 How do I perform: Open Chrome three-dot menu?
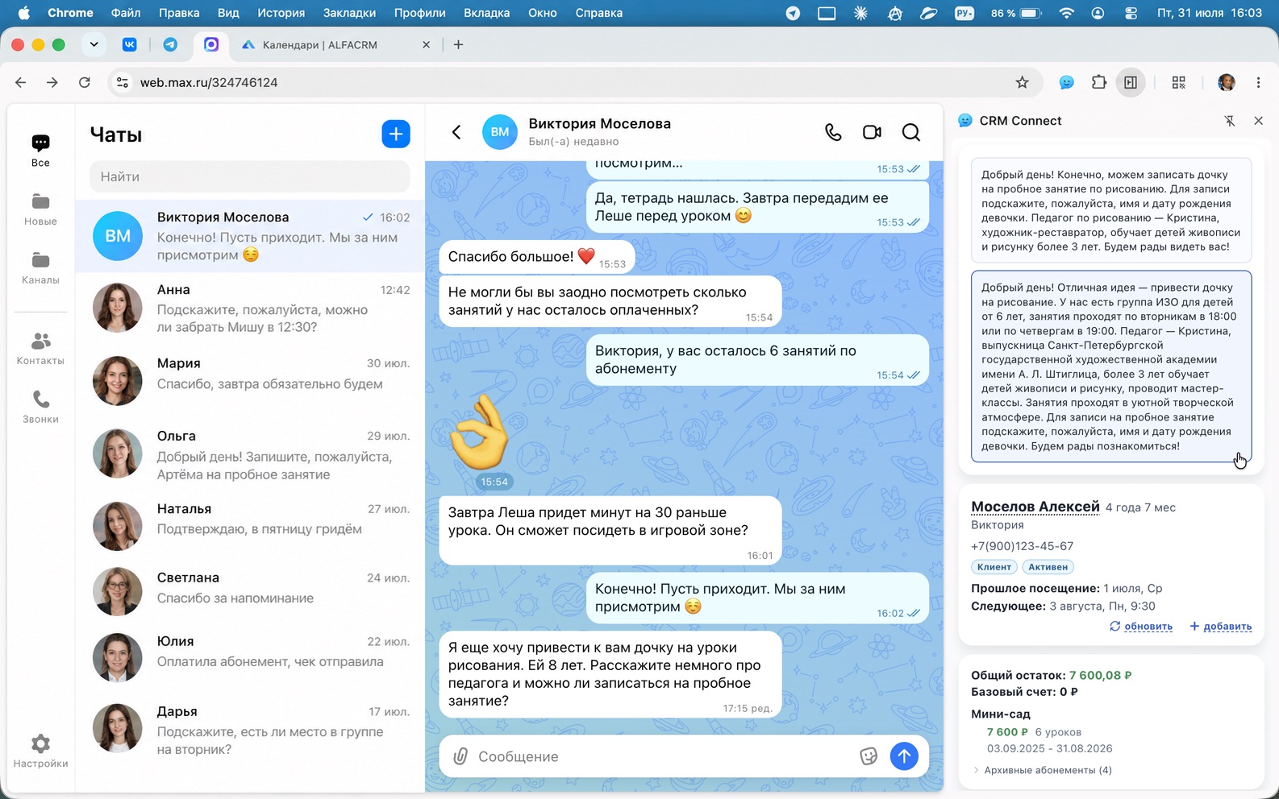[x=1258, y=82]
